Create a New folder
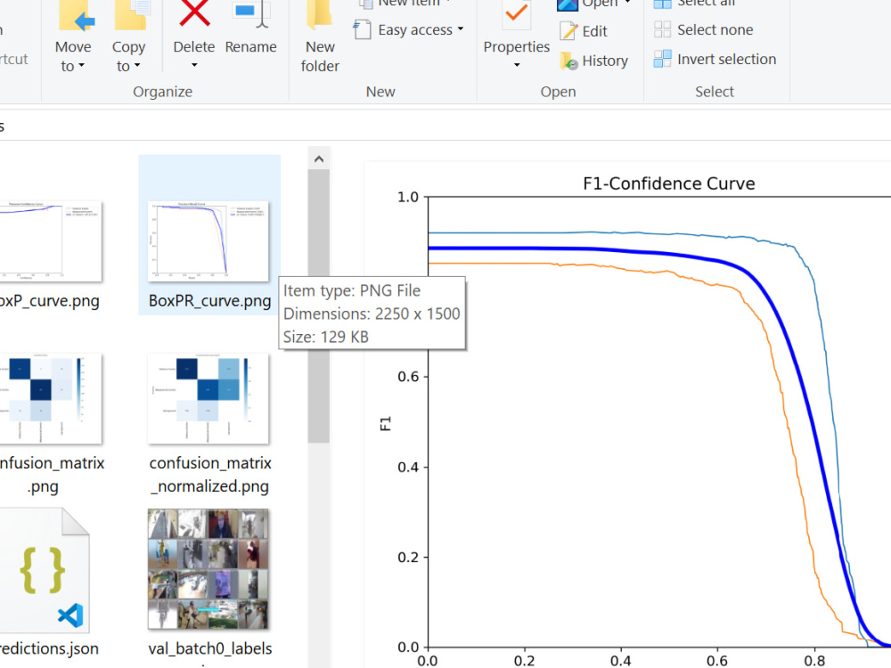891x668 pixels. point(319,37)
